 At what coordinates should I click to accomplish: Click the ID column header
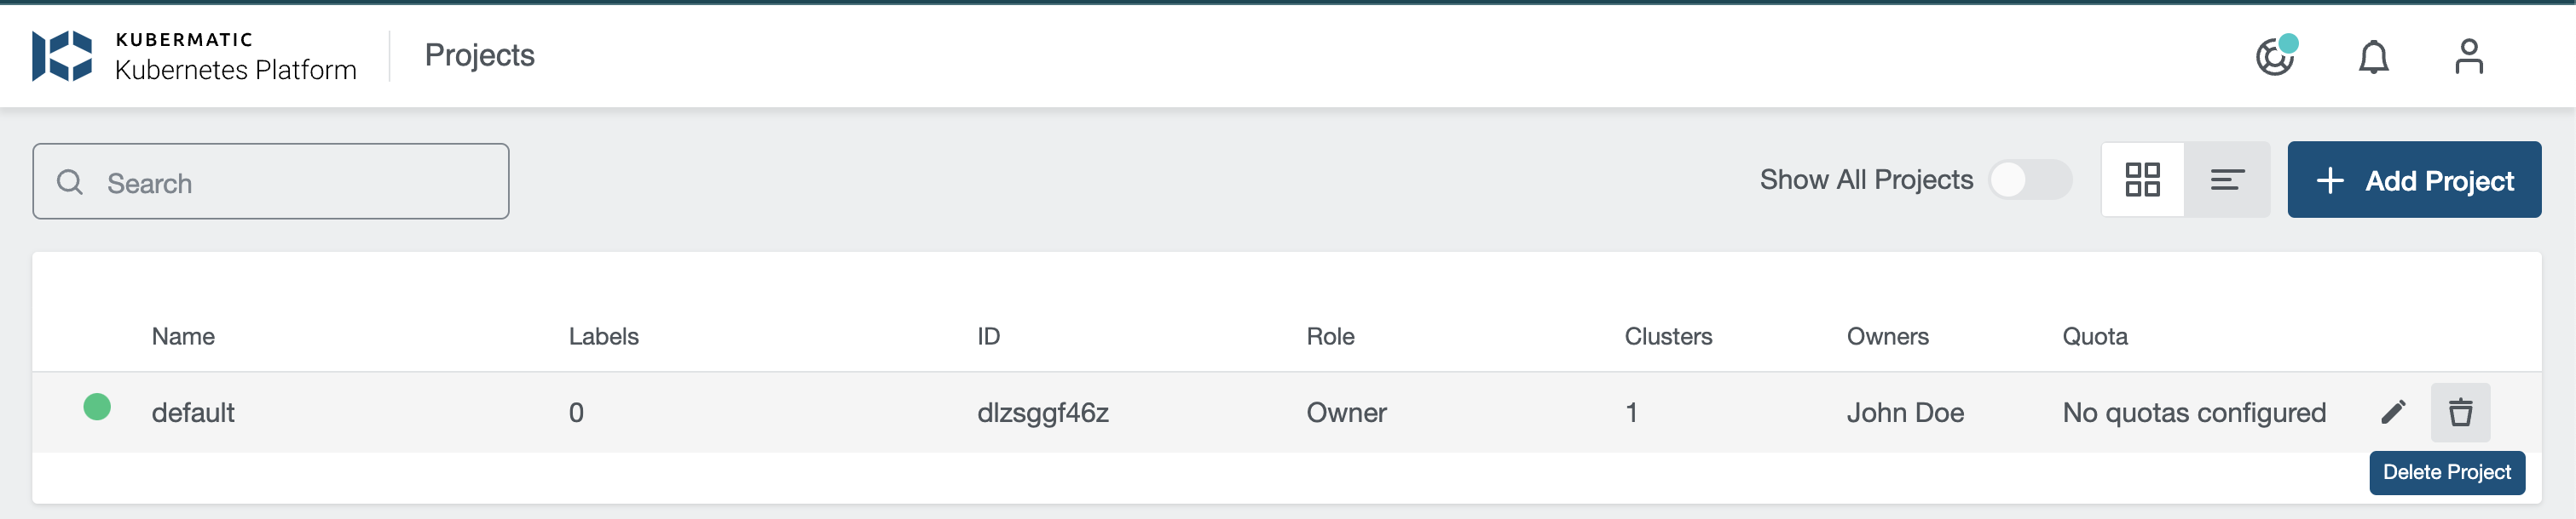tap(988, 336)
